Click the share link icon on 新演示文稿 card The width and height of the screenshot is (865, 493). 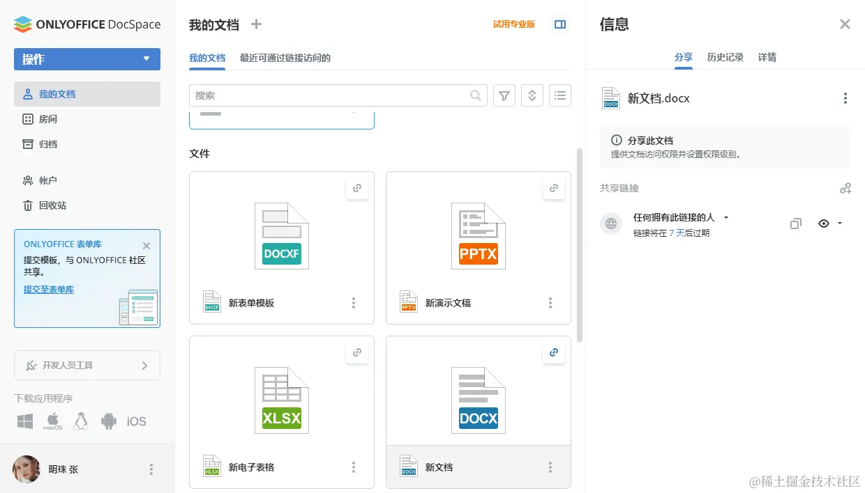[x=554, y=188]
